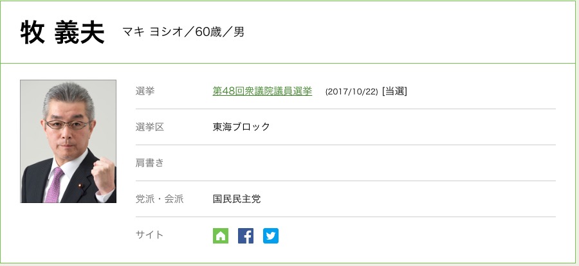Image resolution: width=579 pixels, height=266 pixels.
Task: Click the [当選] result status
Action: [394, 91]
